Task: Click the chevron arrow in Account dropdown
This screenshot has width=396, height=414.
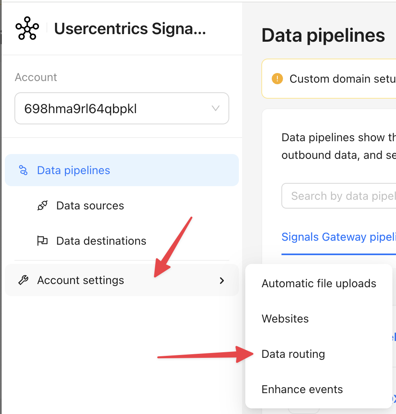Action: (215, 108)
